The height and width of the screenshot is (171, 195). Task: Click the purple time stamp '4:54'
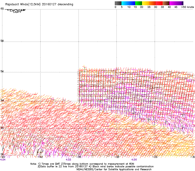pos(3,160)
